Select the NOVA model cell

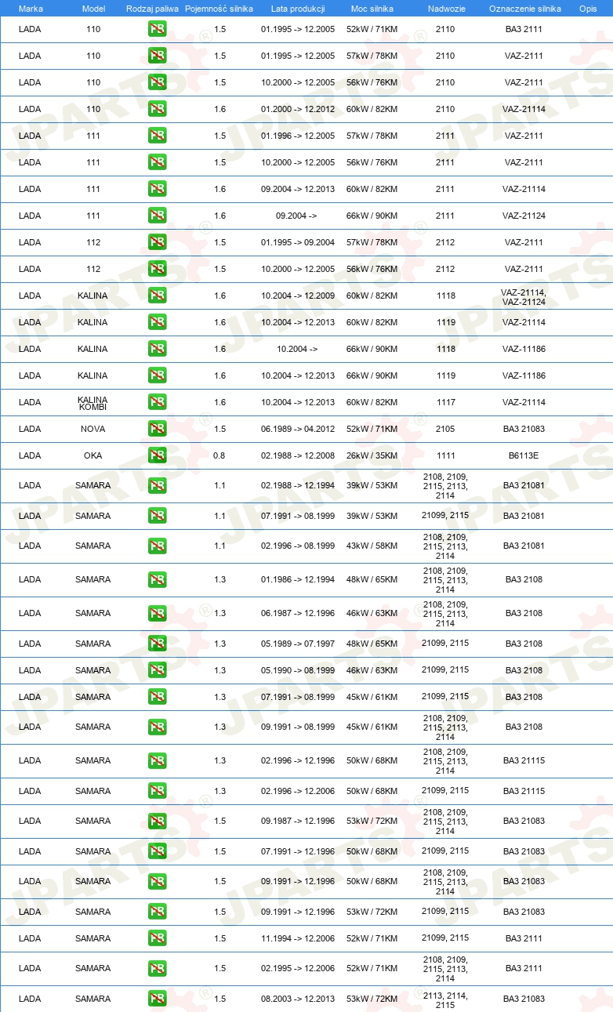click(x=93, y=430)
